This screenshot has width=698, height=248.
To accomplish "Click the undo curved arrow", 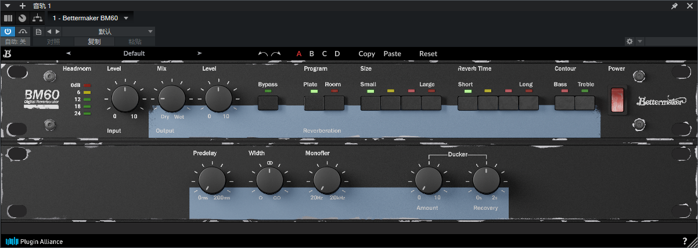I will pyautogui.click(x=263, y=54).
